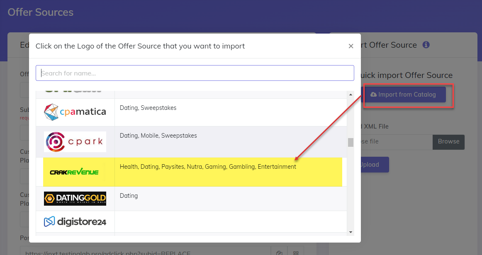Screen dimensions: 482x255
Task: Focus the Search for name field
Action: [x=195, y=73]
